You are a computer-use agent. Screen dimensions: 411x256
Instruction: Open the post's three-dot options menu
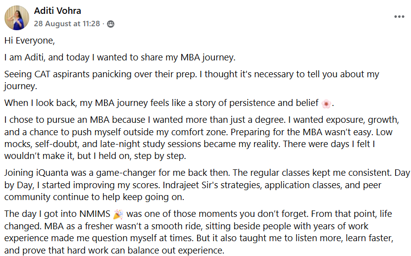[399, 16]
